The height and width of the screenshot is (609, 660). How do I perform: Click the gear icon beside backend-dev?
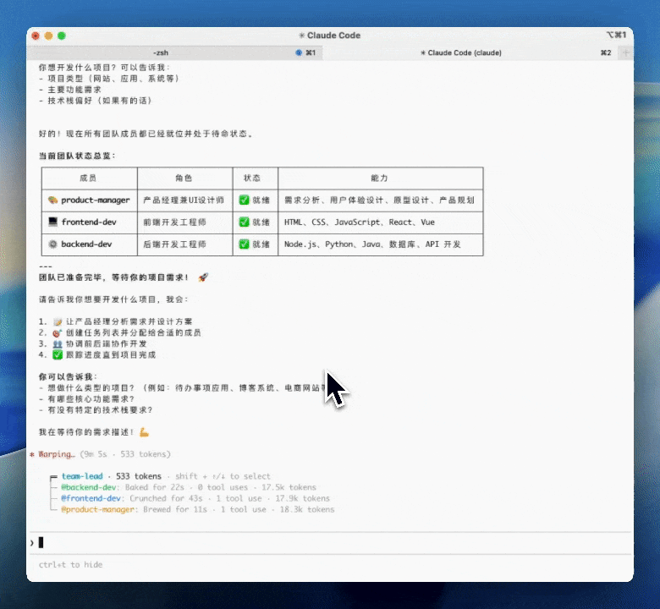click(52, 244)
